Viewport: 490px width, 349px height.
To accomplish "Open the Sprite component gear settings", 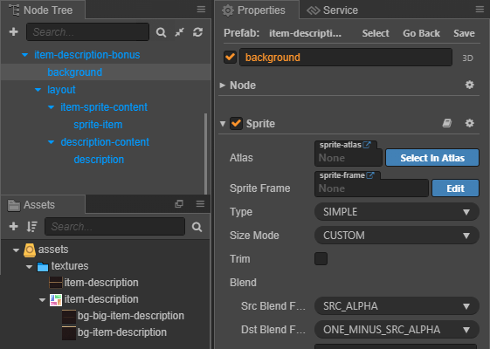I will (469, 123).
